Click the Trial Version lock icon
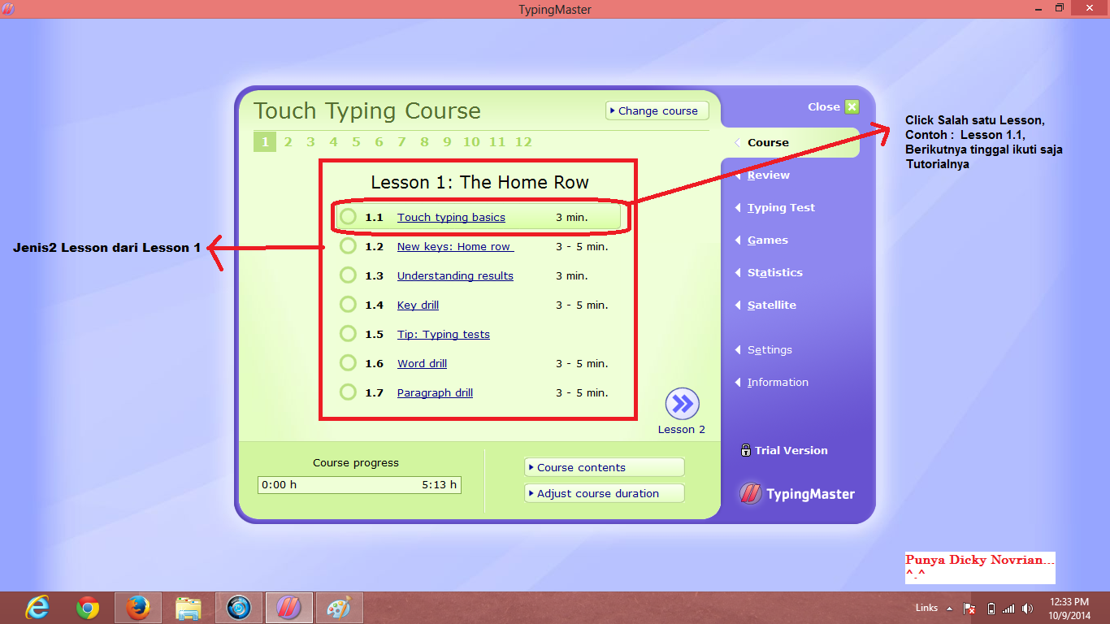This screenshot has width=1110, height=624. coord(746,450)
